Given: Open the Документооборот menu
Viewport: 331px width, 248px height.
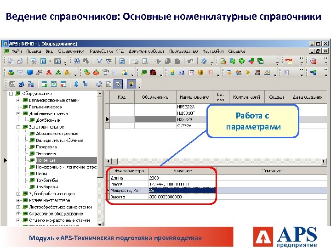Looking at the screenshot, I should coord(146,51).
